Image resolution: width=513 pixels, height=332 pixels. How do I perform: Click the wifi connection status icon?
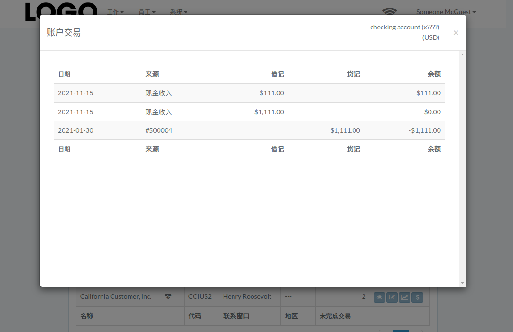[390, 11]
